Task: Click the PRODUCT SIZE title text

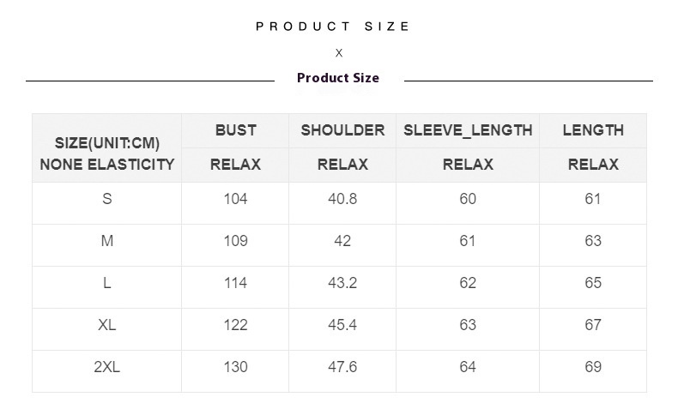Action: click(332, 27)
